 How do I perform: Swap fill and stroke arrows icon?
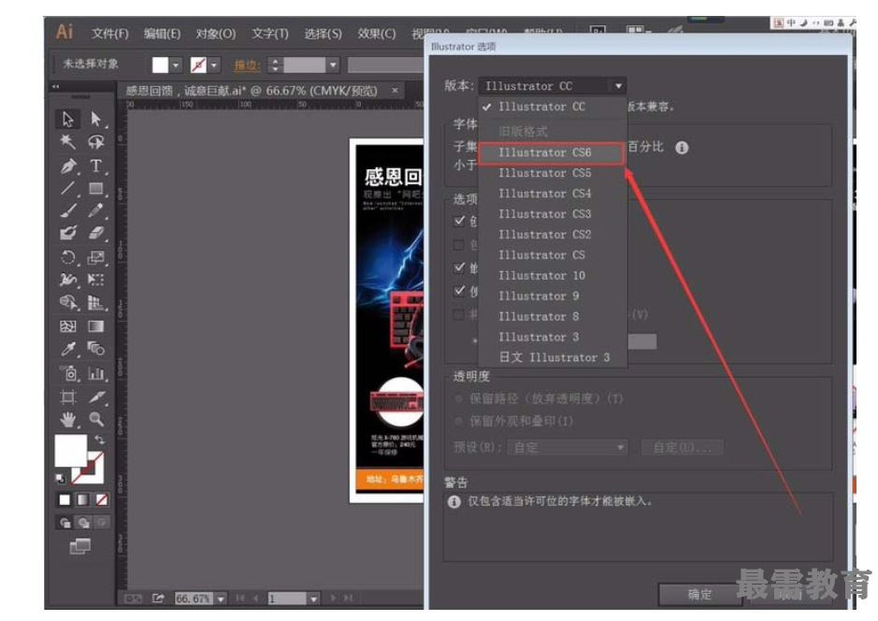[99, 440]
